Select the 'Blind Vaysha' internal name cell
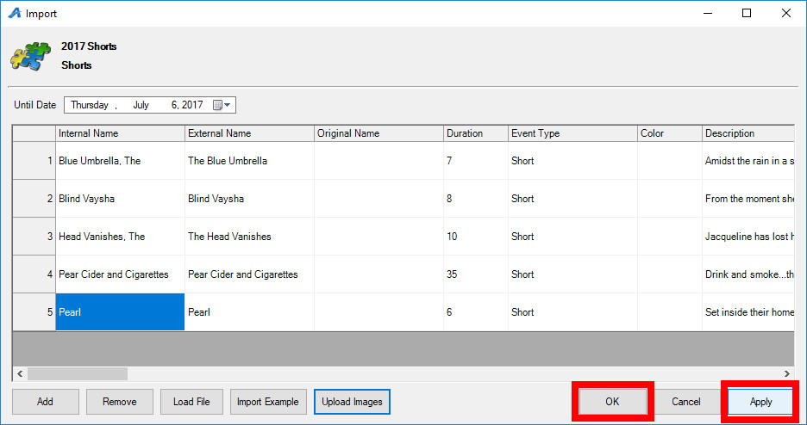Image resolution: width=807 pixels, height=425 pixels. click(120, 199)
